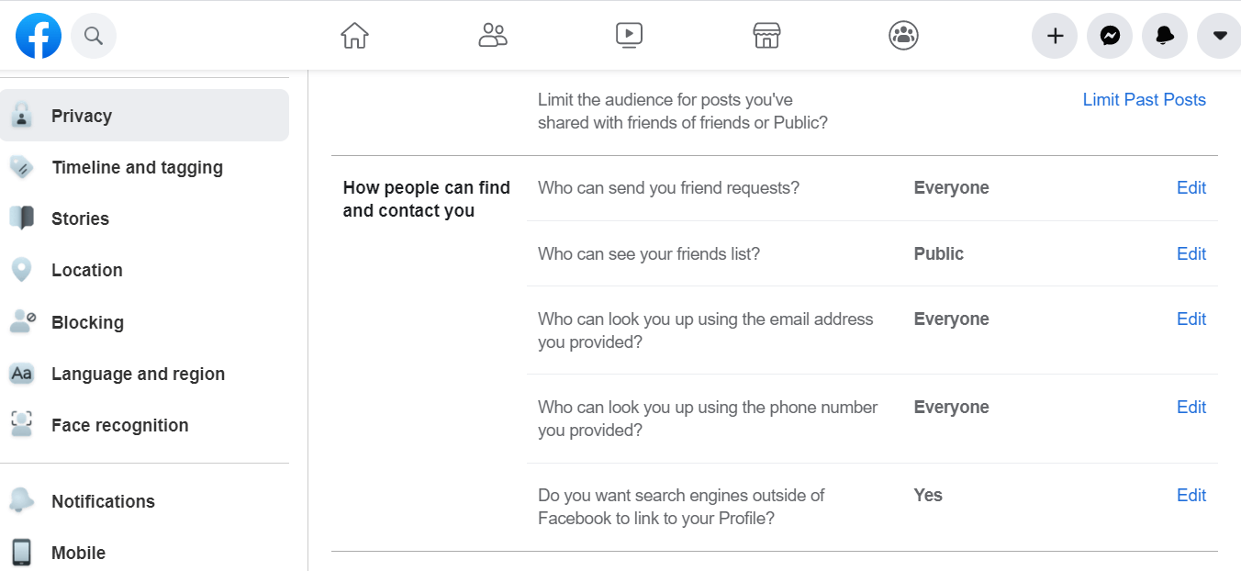The height and width of the screenshot is (571, 1241).
Task: Open the Marketplace storefront icon
Action: pos(766,36)
